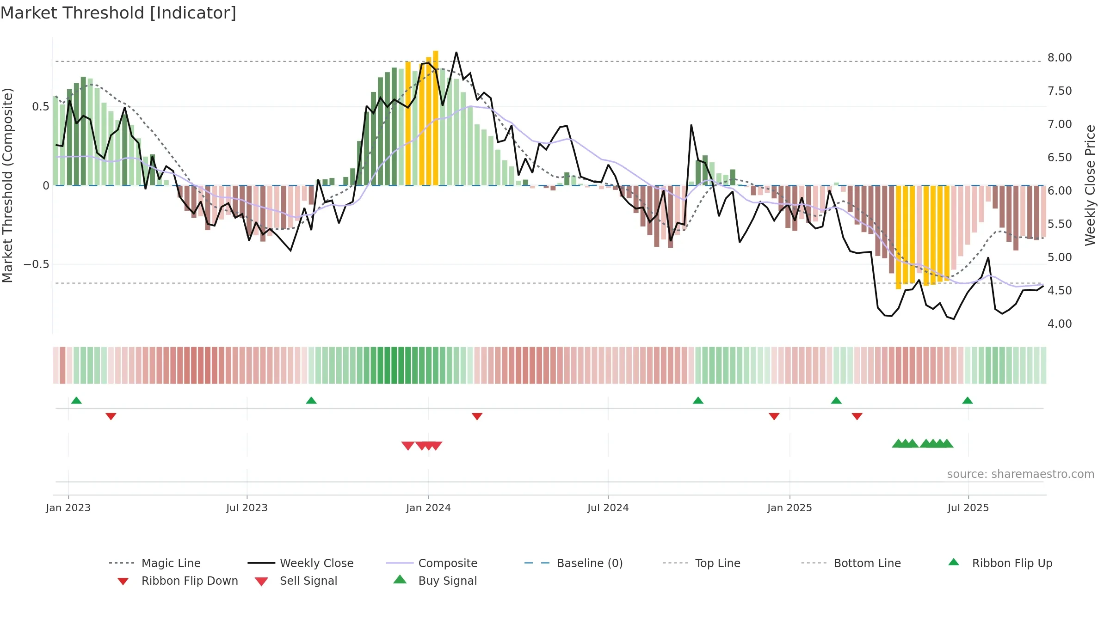Click the tallest yellow bar near Jan 2024

pyautogui.click(x=436, y=118)
